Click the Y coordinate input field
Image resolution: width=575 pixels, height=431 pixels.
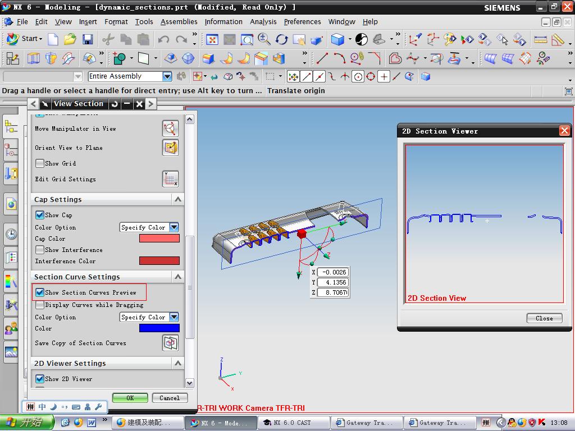332,282
